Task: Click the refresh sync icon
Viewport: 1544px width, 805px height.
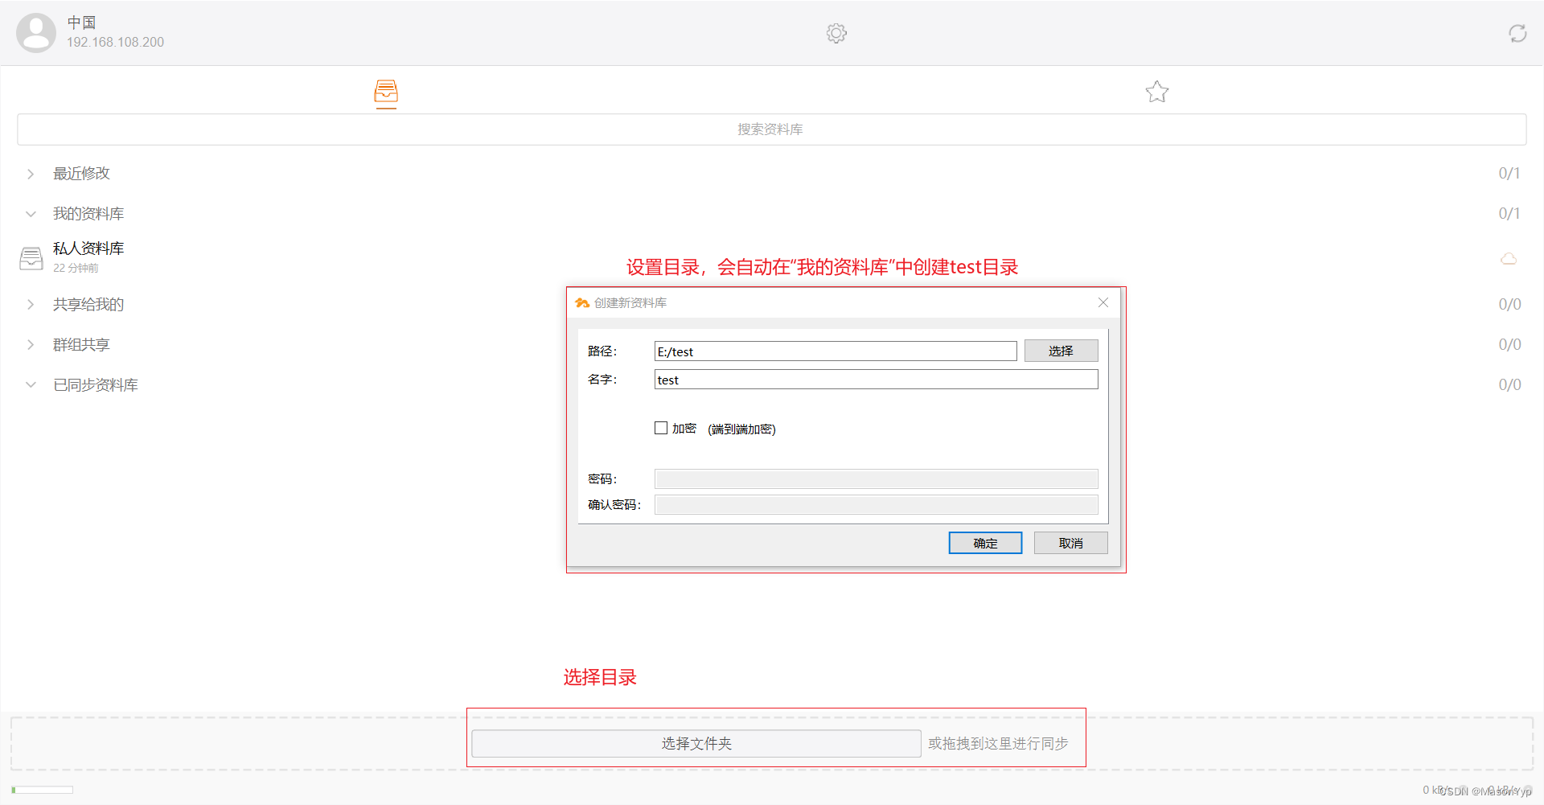Action: [1517, 33]
